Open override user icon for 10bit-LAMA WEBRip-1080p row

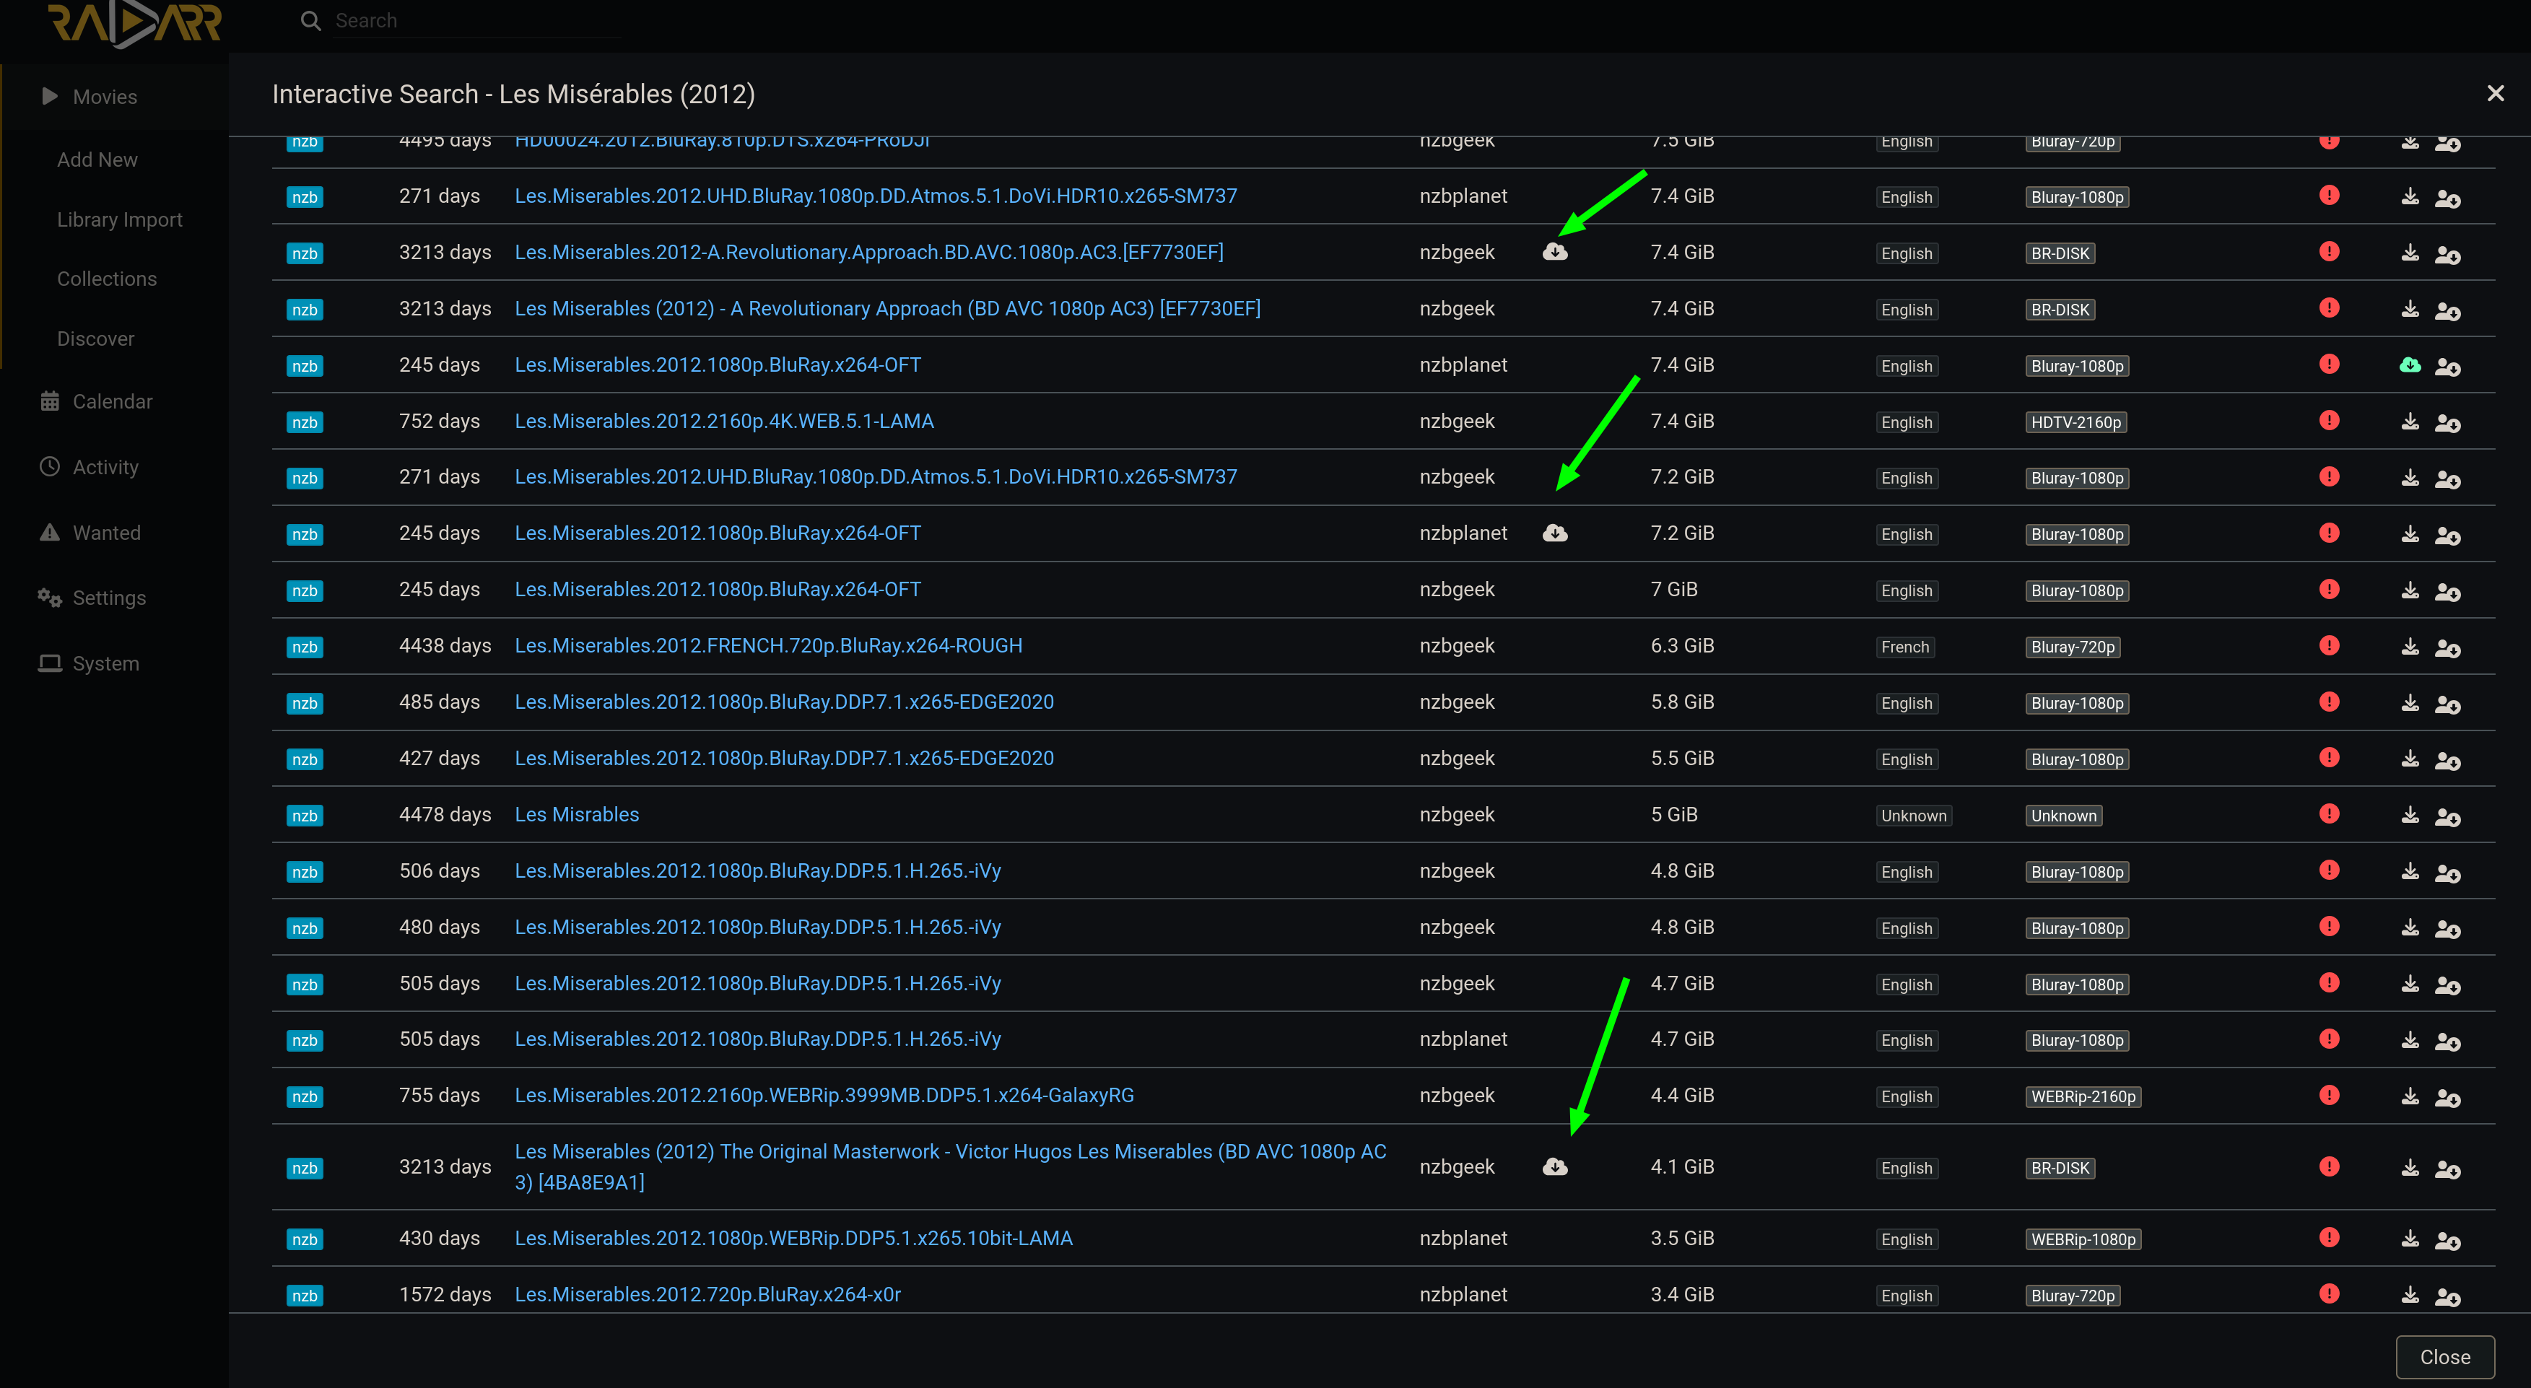(x=2447, y=1239)
